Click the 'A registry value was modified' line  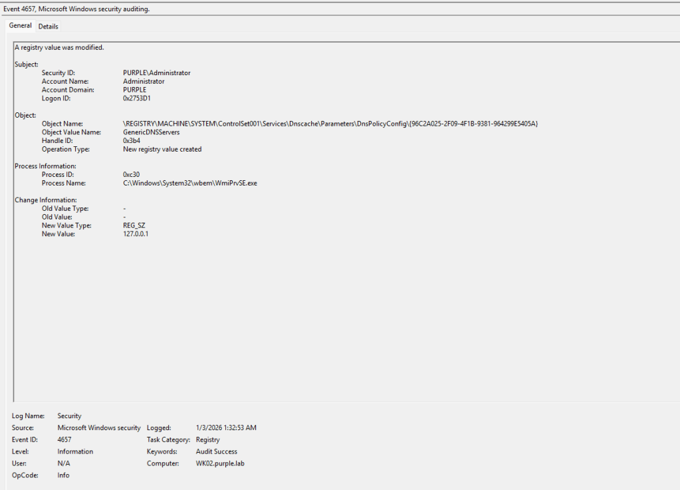click(59, 47)
